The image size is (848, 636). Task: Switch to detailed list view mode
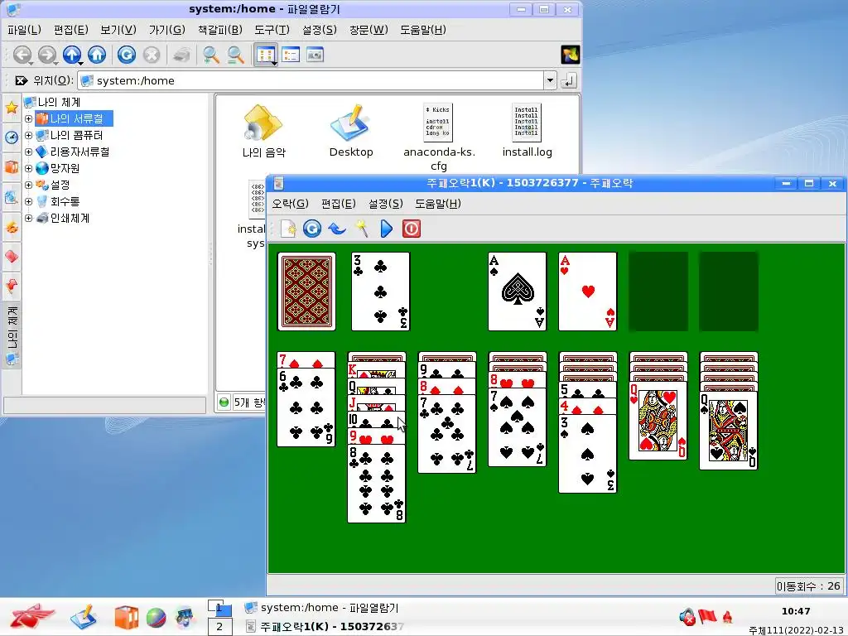tap(291, 55)
